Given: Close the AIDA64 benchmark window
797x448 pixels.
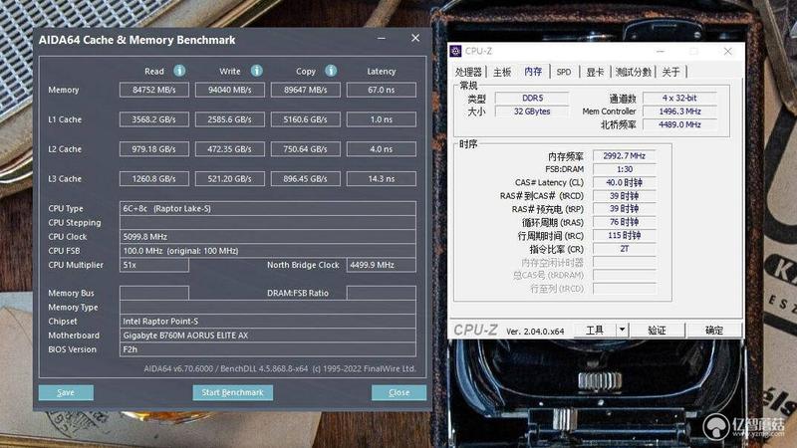Looking at the screenshot, I should [x=415, y=38].
